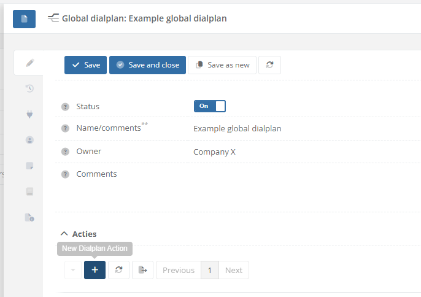The width and height of the screenshot is (421, 297).
Task: Add a new dialplan action with plus button
Action: click(95, 270)
